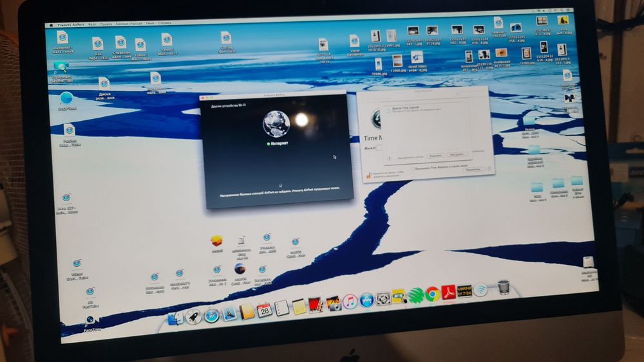Launch Safari from the Dock
This screenshot has height=362, width=644.
[x=211, y=315]
